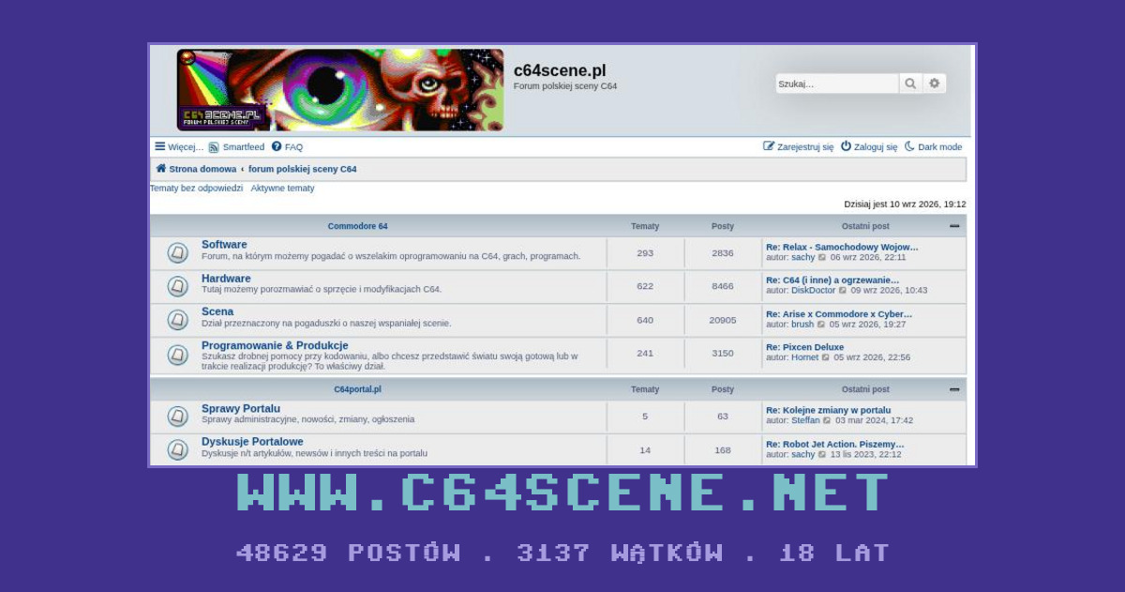This screenshot has height=592, width=1125.
Task: Open last post Re: C64 (i inne) a ogrzewanie…
Action: [x=832, y=280]
